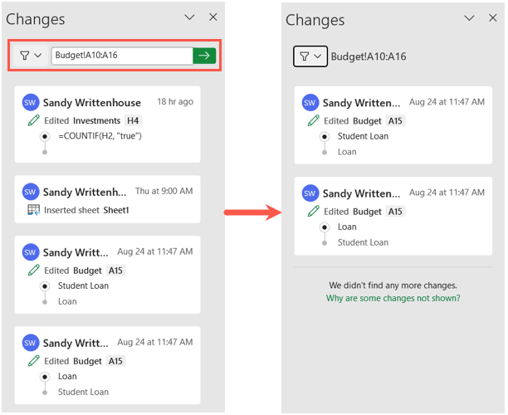This screenshot has height=415, width=508.
Task: Open 'Why are some changes not shown?' link
Action: [x=393, y=298]
